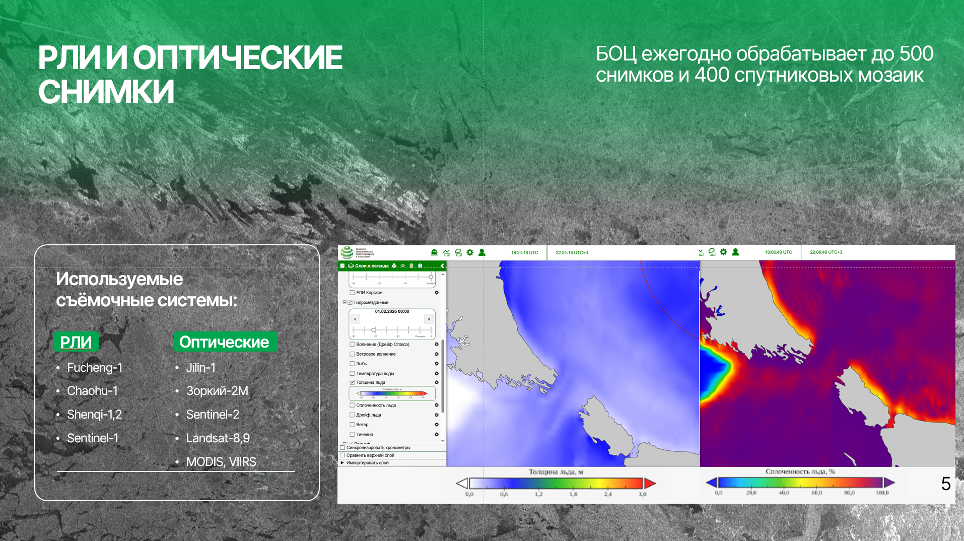
Task: Click the Слои и легенда panel title
Action: pyautogui.click(x=372, y=265)
